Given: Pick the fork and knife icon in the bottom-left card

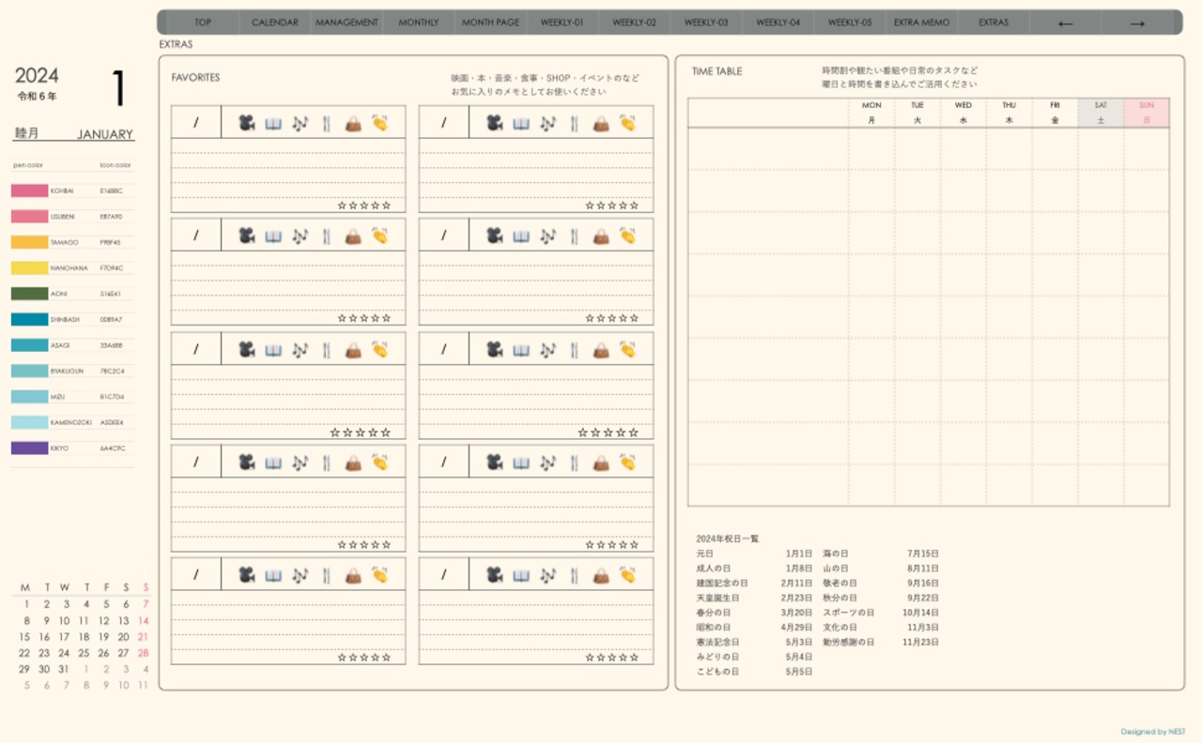Looking at the screenshot, I should click(326, 575).
